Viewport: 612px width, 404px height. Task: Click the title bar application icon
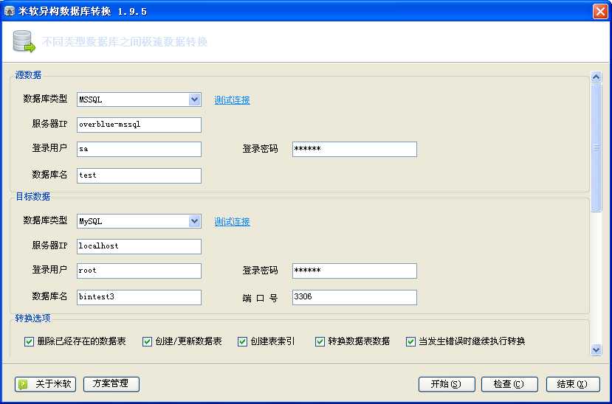click(x=10, y=11)
